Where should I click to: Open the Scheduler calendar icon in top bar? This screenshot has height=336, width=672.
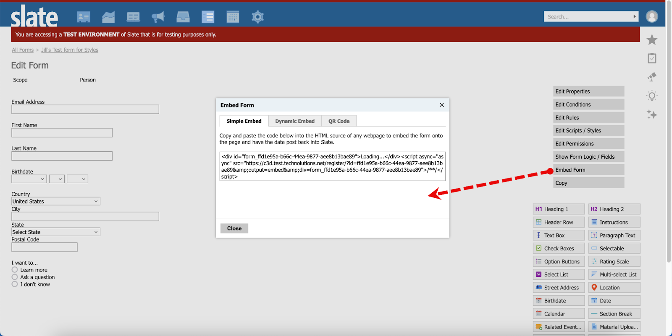pos(233,17)
